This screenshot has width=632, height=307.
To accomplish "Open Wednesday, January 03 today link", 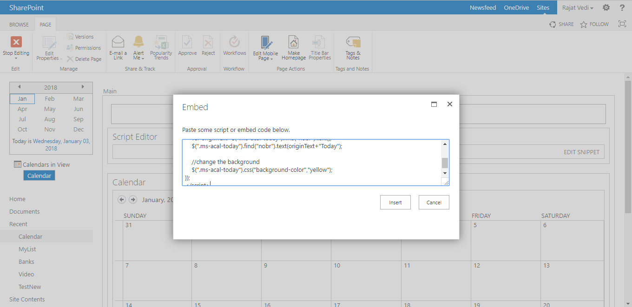I will [x=61, y=144].
